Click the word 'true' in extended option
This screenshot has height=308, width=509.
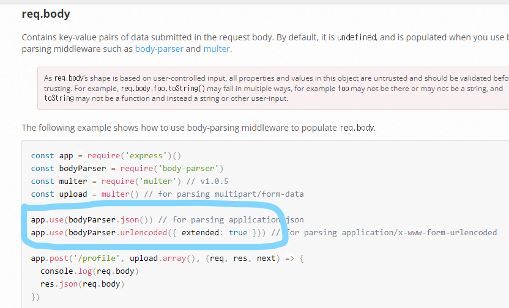[x=238, y=232]
